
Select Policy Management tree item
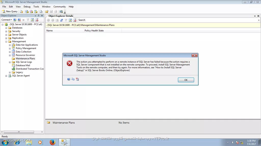(x=26, y=48)
